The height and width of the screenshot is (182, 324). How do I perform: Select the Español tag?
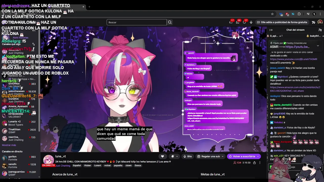[x=77, y=166]
